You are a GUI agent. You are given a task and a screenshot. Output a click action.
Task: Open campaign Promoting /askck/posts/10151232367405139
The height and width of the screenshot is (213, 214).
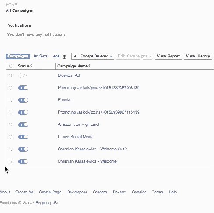click(99, 88)
